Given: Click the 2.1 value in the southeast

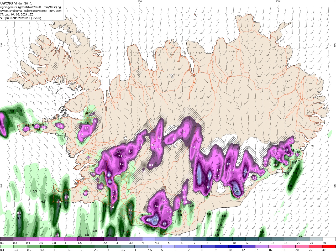Looking at the screenshot, I should click(x=281, y=159).
